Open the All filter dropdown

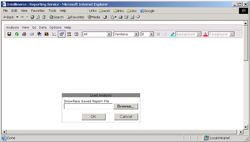tap(109, 34)
